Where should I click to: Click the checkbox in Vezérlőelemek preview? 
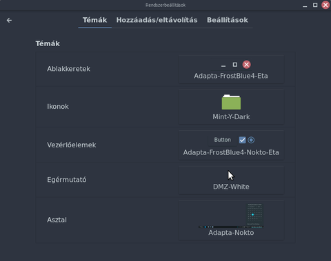242,140
